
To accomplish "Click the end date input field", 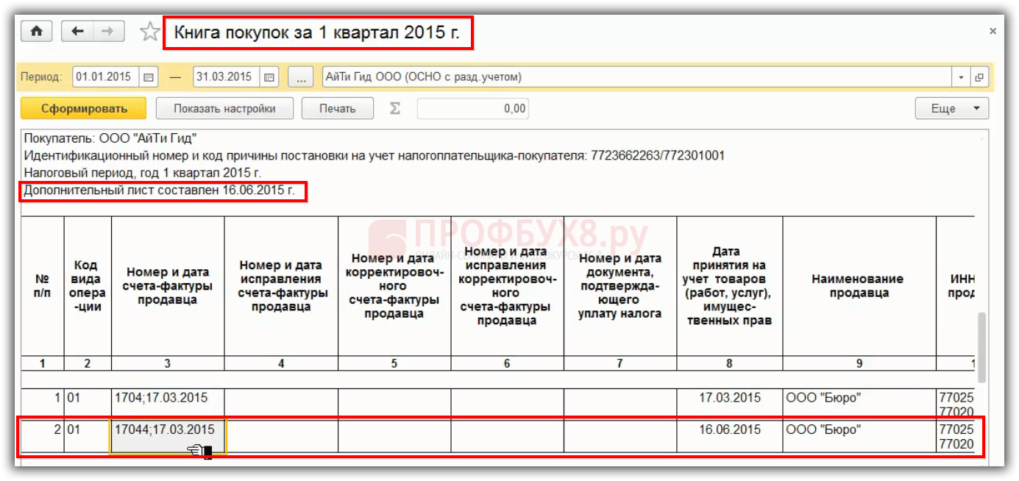I will click(226, 77).
